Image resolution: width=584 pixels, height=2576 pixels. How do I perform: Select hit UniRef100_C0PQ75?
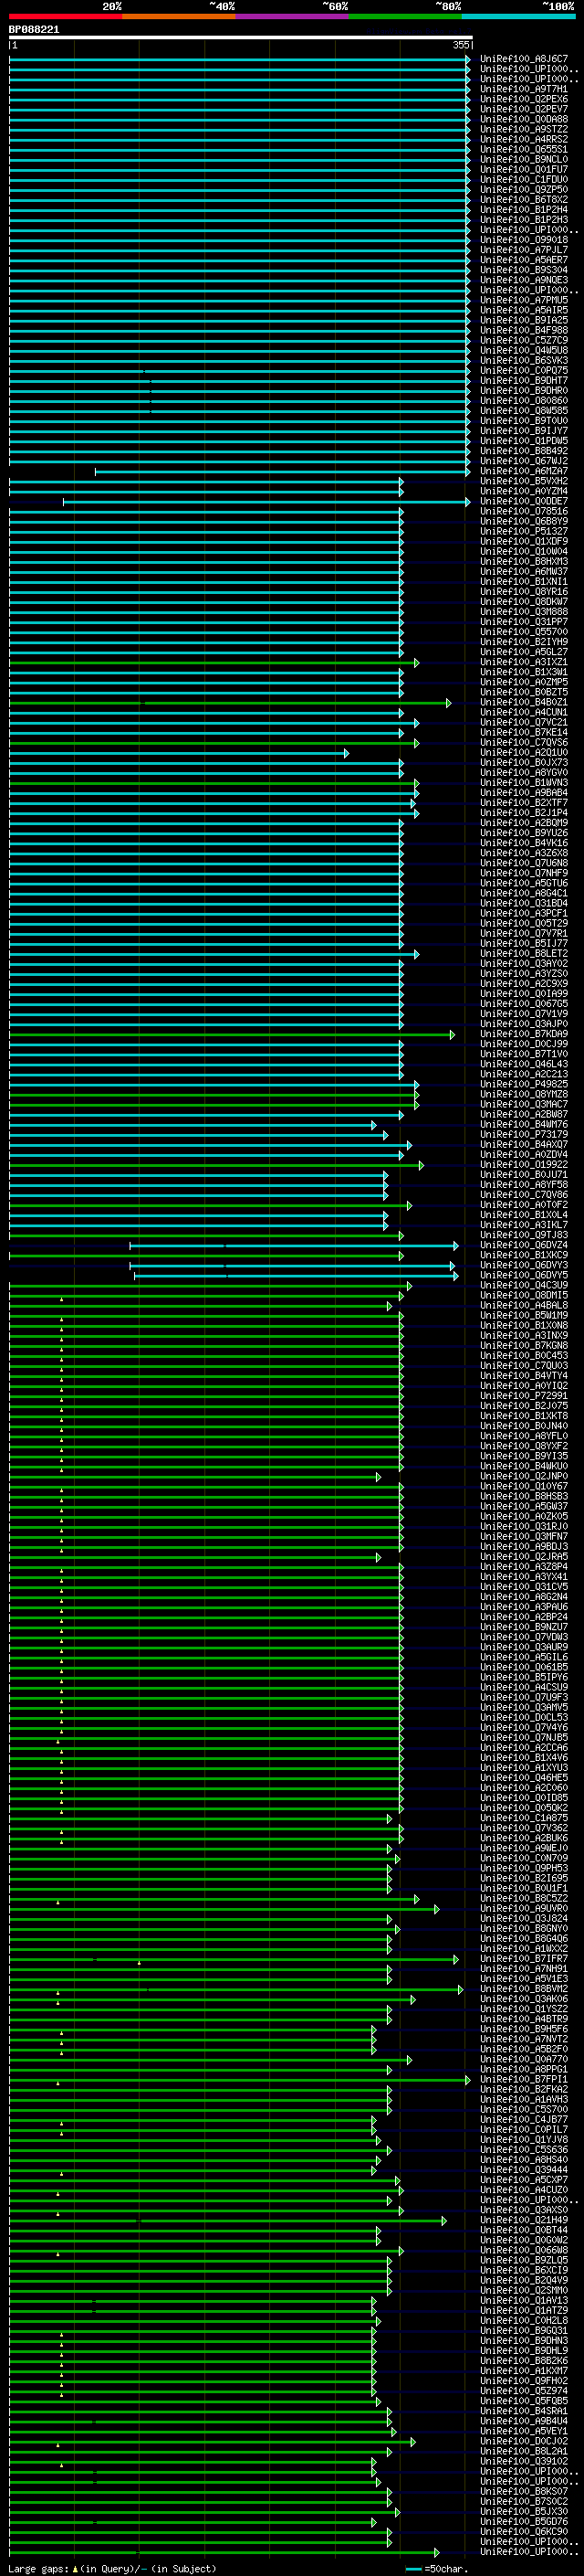click(x=524, y=370)
